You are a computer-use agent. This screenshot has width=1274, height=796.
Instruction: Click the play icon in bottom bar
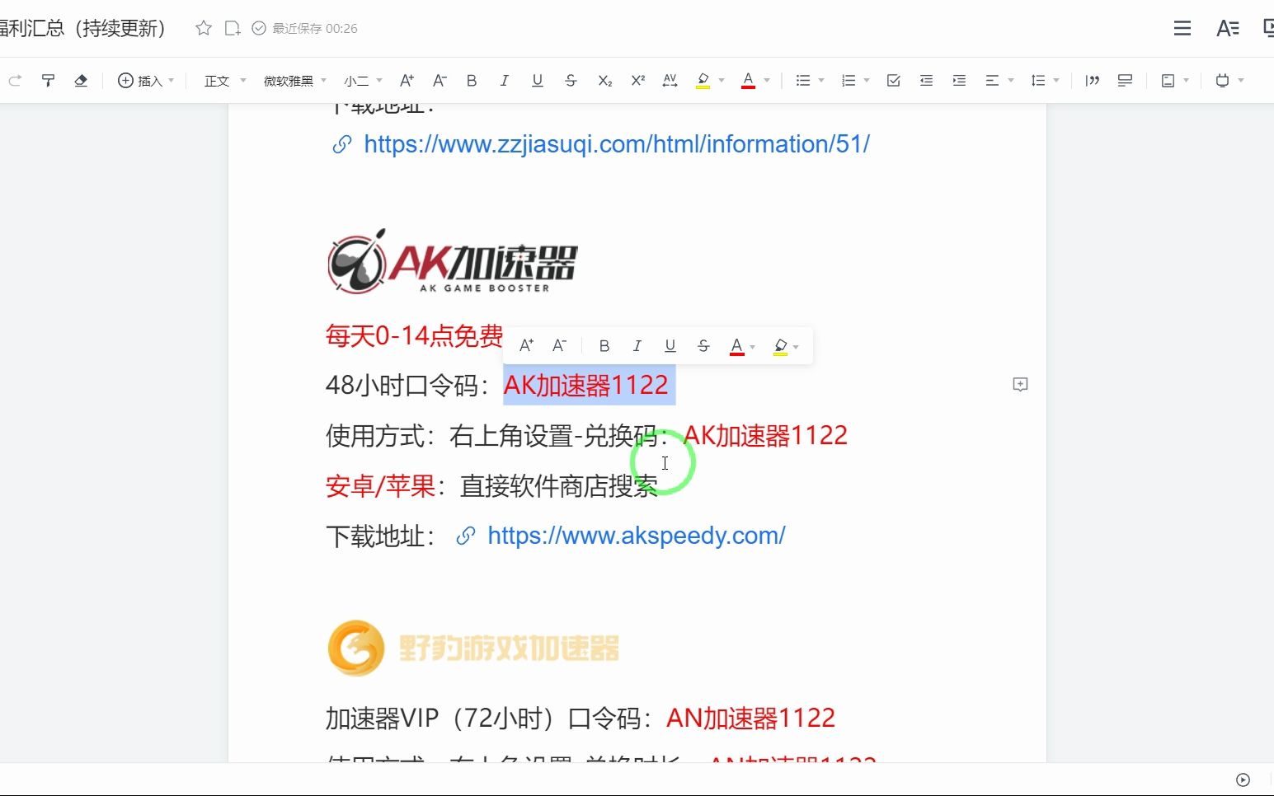click(1243, 780)
